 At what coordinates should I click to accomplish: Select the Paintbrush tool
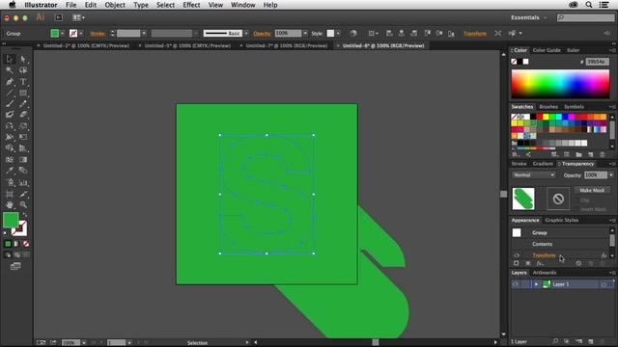point(10,104)
